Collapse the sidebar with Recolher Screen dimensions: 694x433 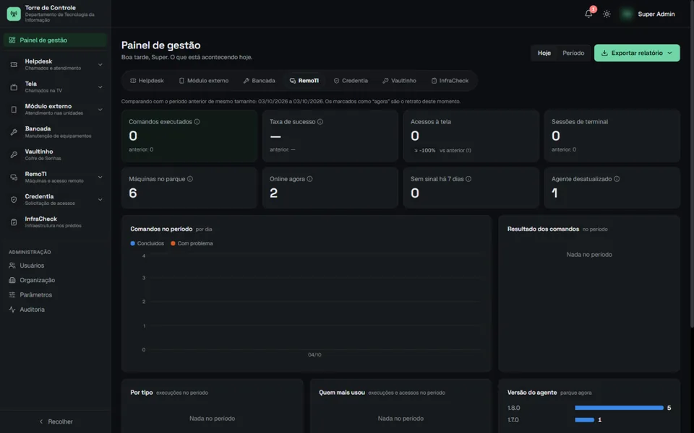[56, 421]
